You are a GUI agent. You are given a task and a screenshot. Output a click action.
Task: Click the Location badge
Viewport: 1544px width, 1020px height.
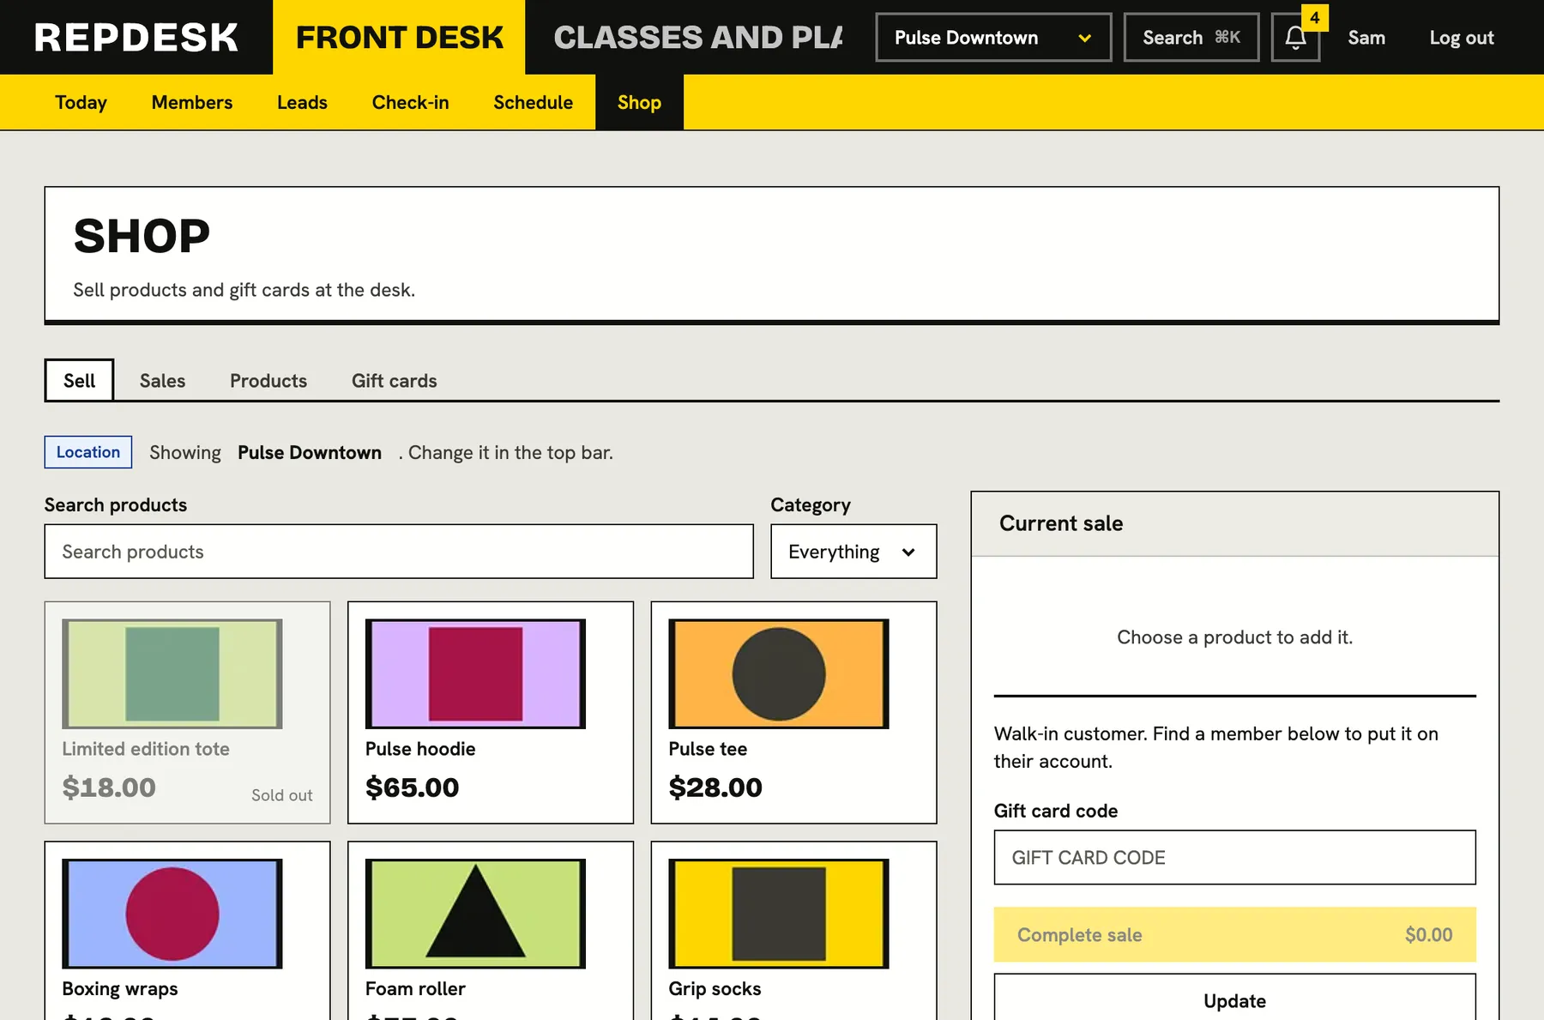[88, 452]
